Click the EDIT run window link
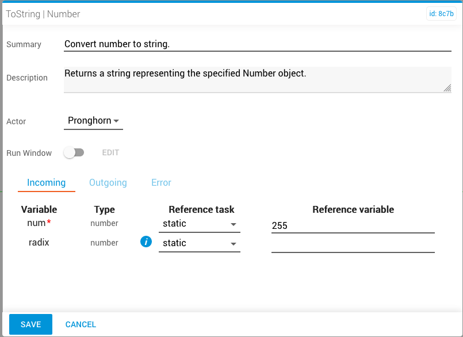 tap(111, 153)
